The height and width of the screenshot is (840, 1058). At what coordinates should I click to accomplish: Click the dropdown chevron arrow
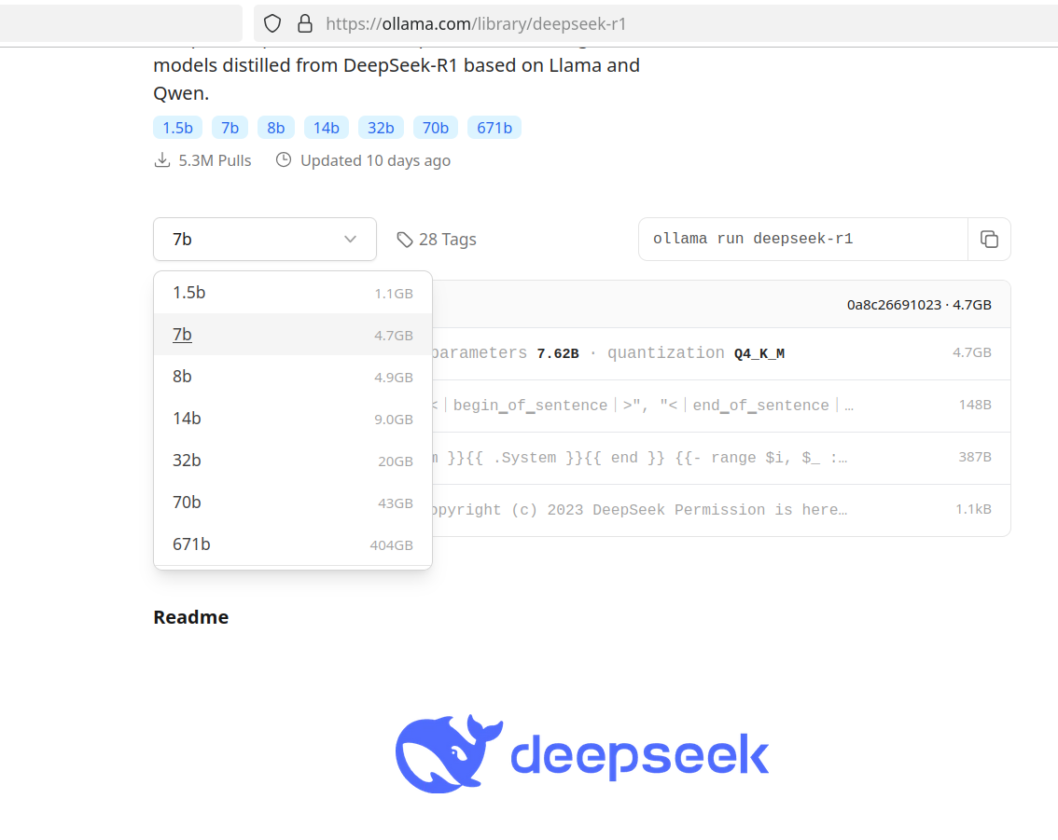pyautogui.click(x=350, y=240)
